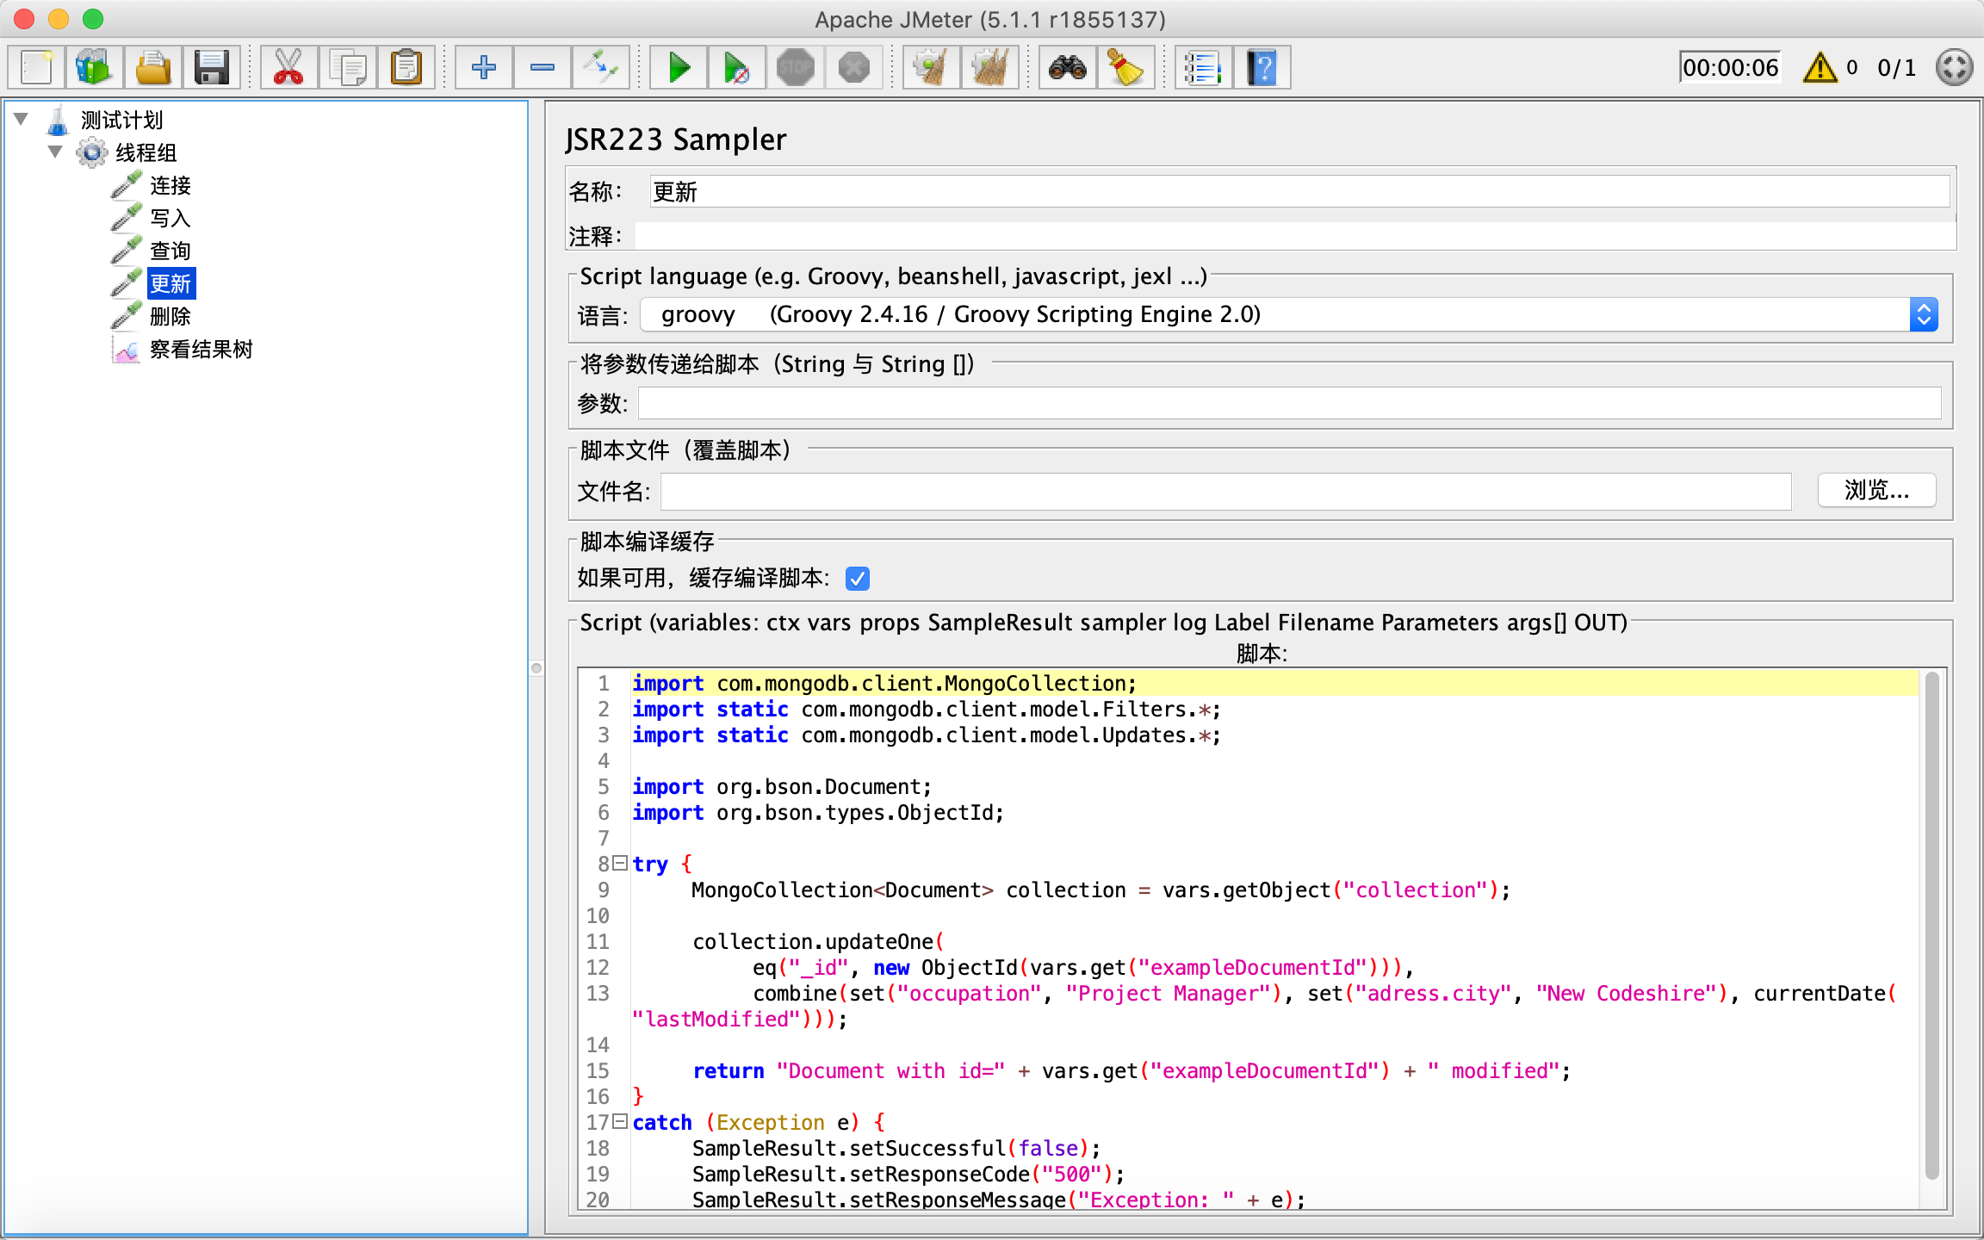The width and height of the screenshot is (1984, 1240).
Task: Click the 浏览... button to choose a script file
Action: click(x=1875, y=490)
